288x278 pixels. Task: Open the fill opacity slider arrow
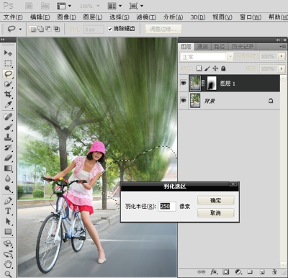pyautogui.click(x=282, y=69)
